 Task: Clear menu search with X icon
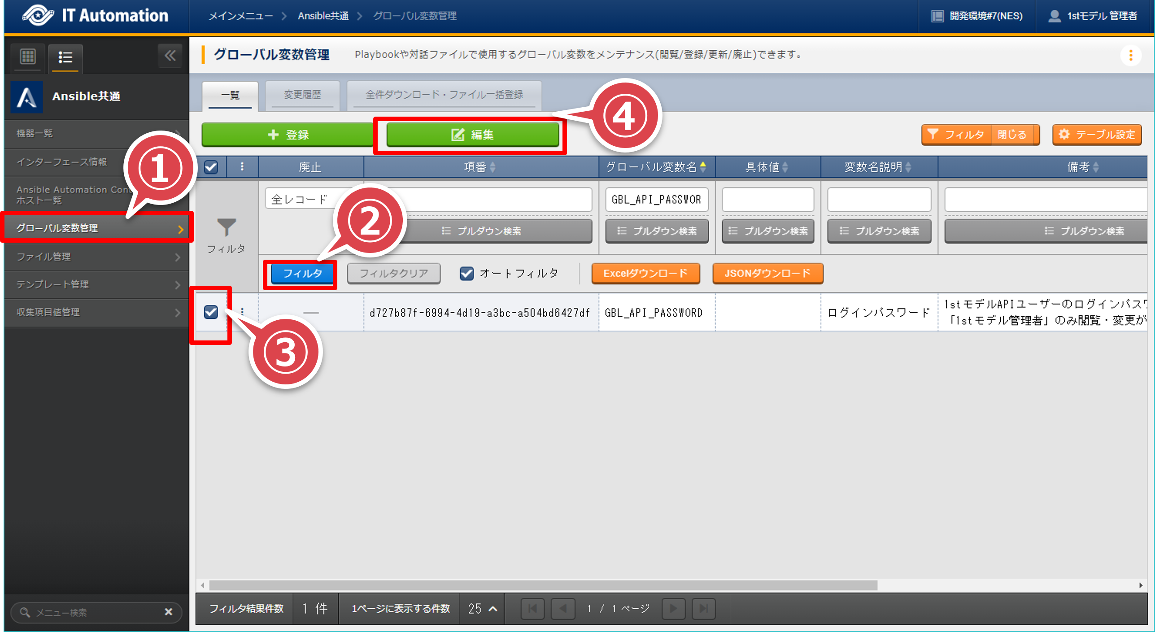169,611
